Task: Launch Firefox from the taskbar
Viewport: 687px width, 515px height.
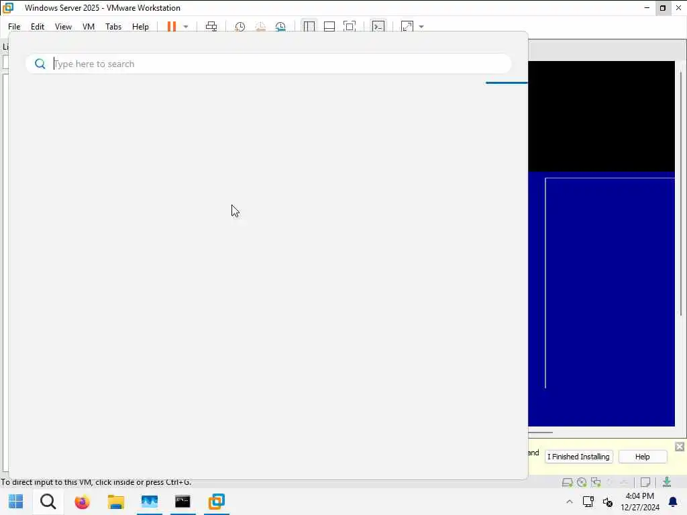Action: 82,502
